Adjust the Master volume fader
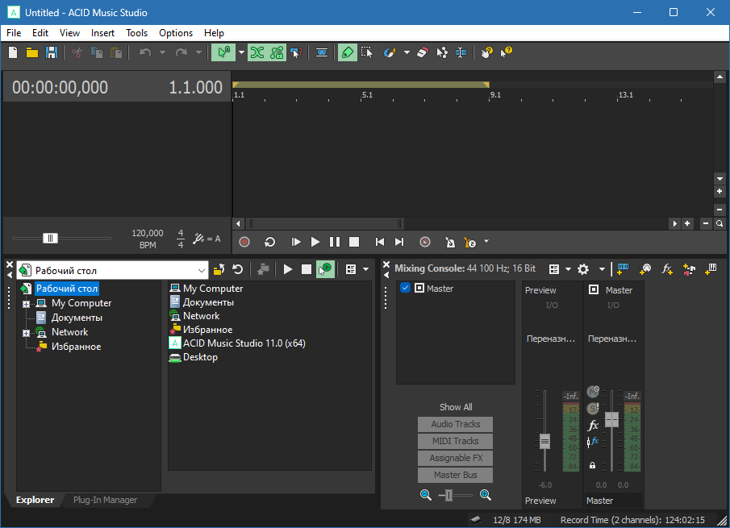Screen dimensions: 730x528 (611, 420)
